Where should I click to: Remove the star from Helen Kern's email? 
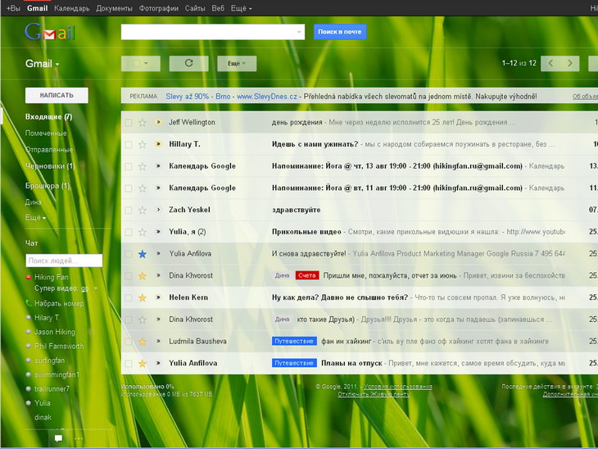coord(142,297)
